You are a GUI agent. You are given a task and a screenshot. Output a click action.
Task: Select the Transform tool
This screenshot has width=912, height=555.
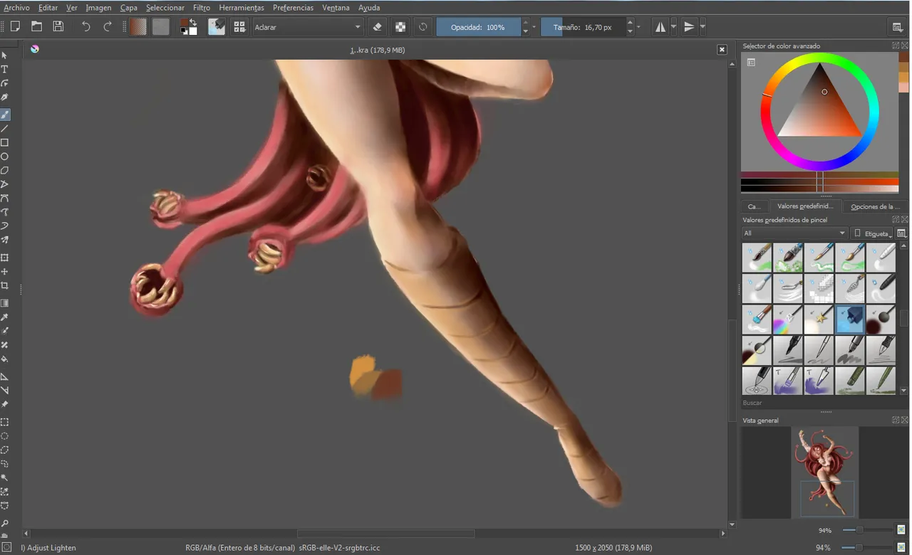(4, 258)
